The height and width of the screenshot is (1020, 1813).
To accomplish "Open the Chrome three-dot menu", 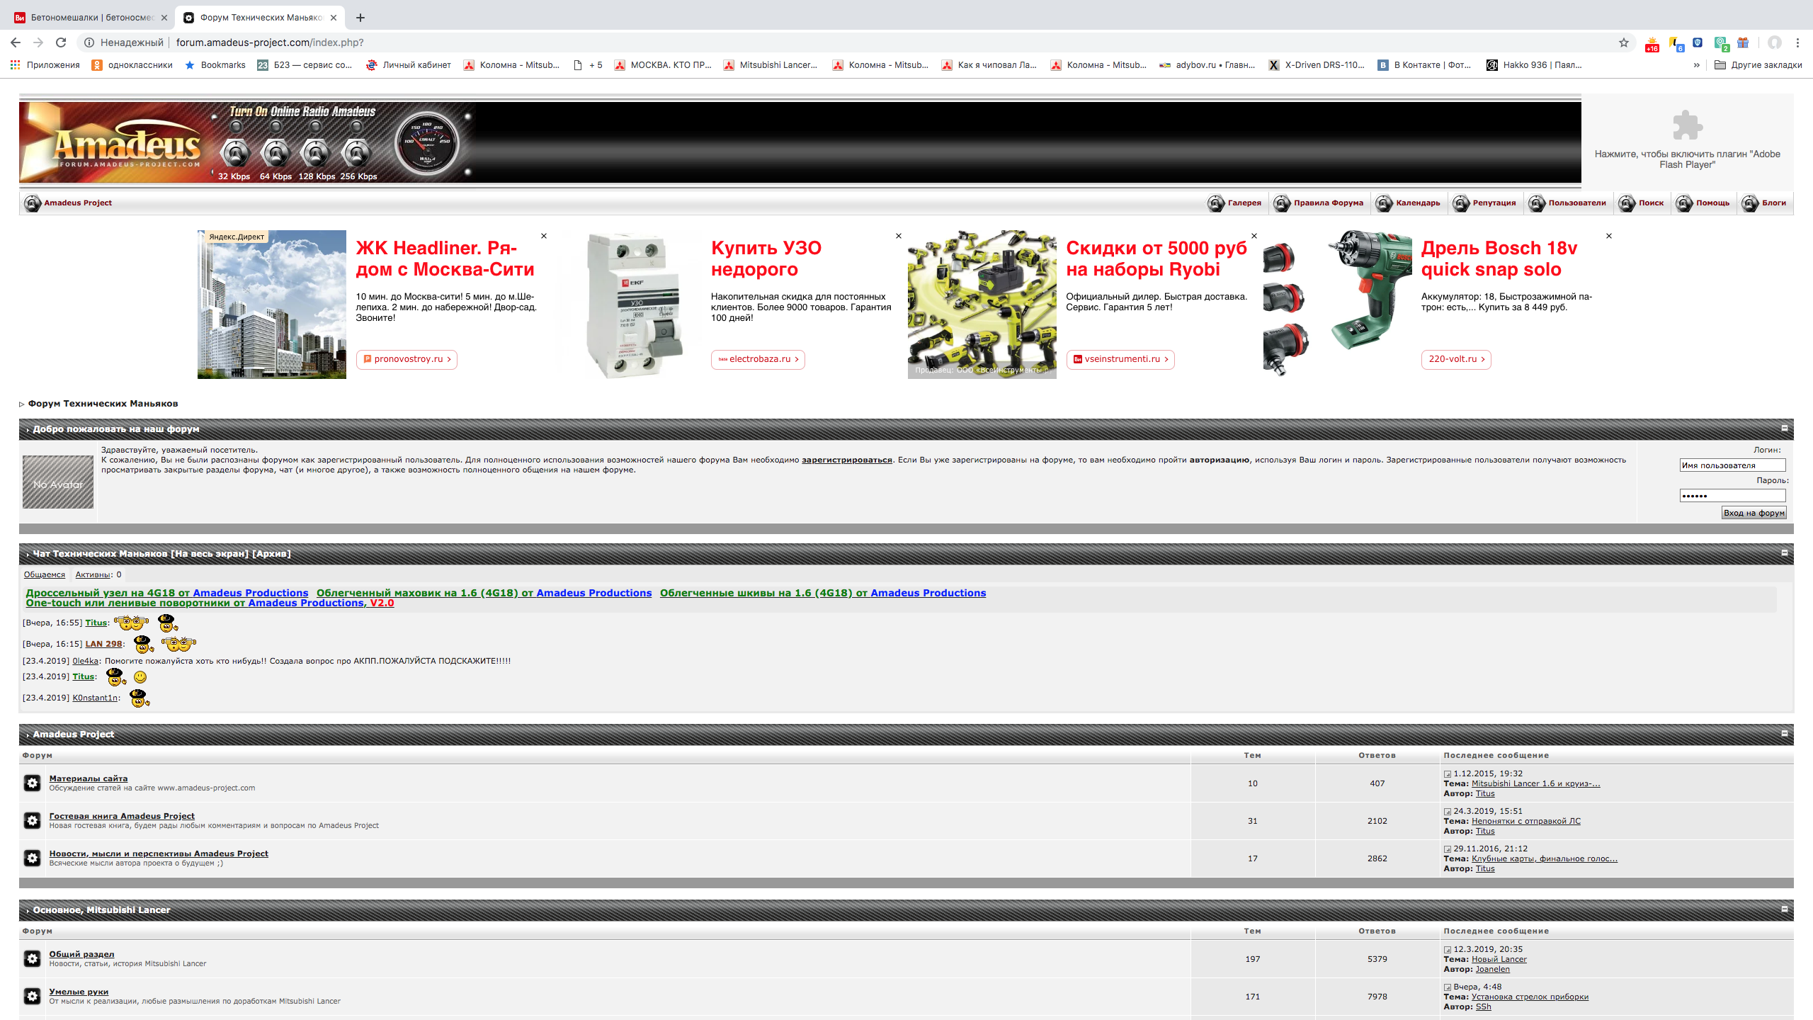I will 1797,42.
